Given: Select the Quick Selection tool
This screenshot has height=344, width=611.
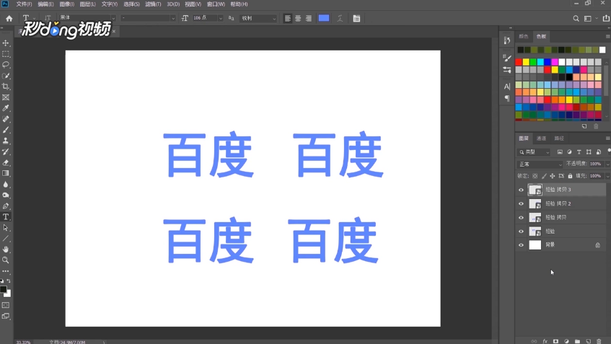Looking at the screenshot, I should [x=6, y=76].
